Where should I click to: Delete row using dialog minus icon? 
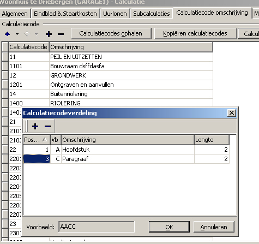(x=47, y=126)
